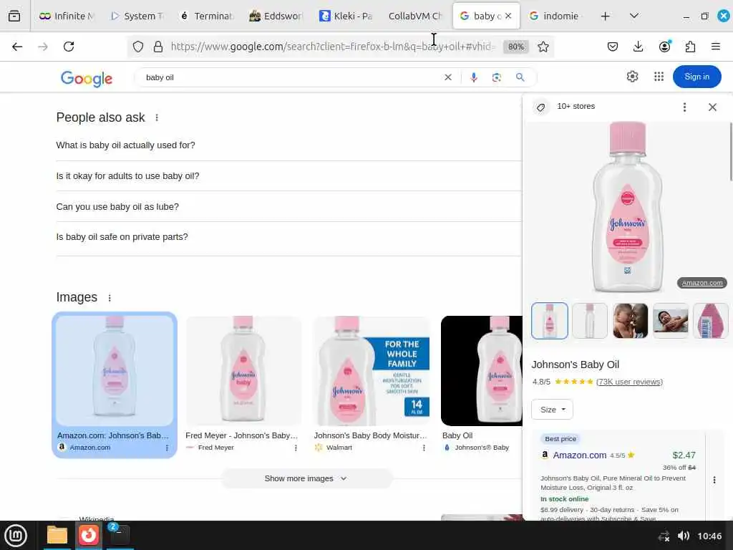
Task: Open Fred Meyer Johnson's Baby image result
Action: [243, 372]
